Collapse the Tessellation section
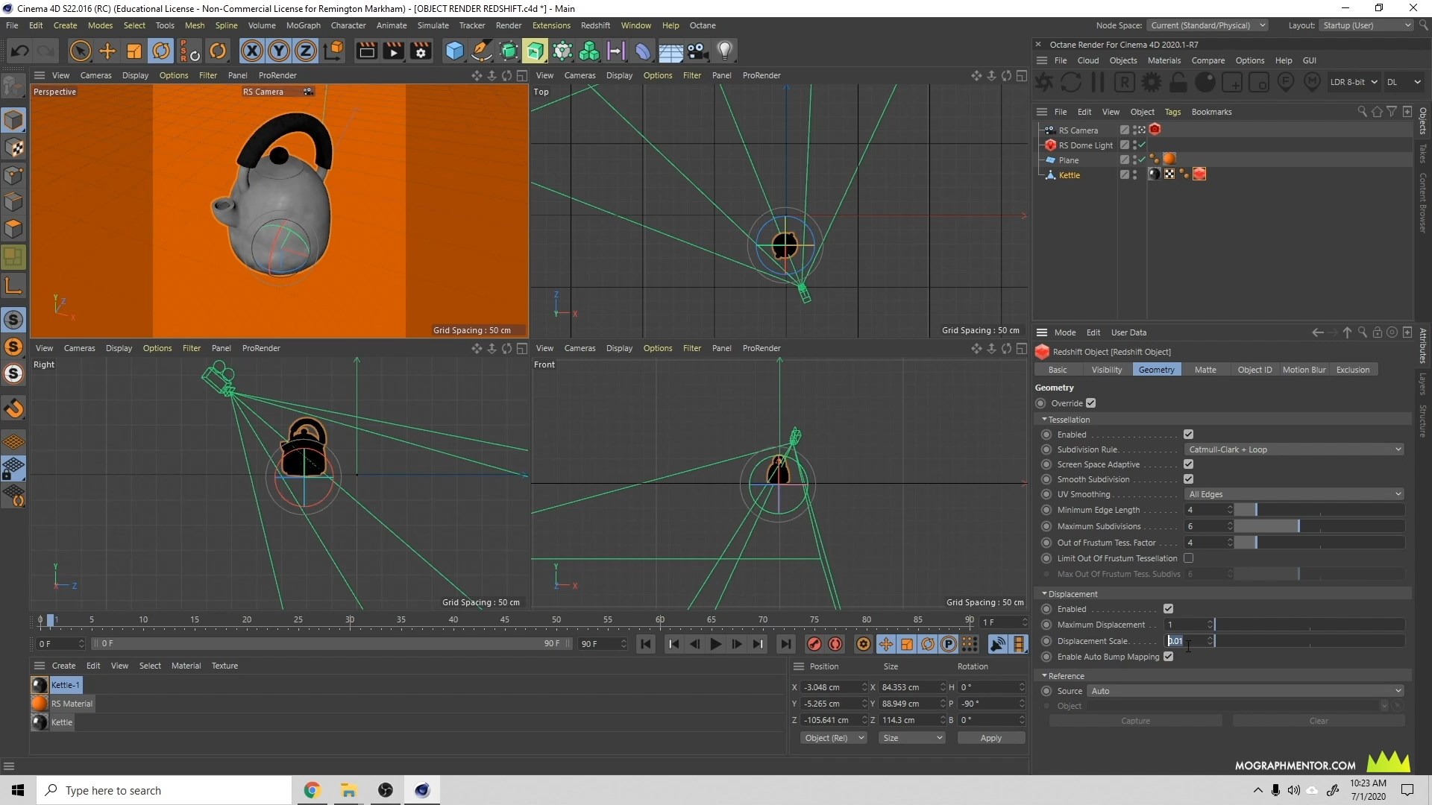The height and width of the screenshot is (805, 1432). coord(1045,420)
